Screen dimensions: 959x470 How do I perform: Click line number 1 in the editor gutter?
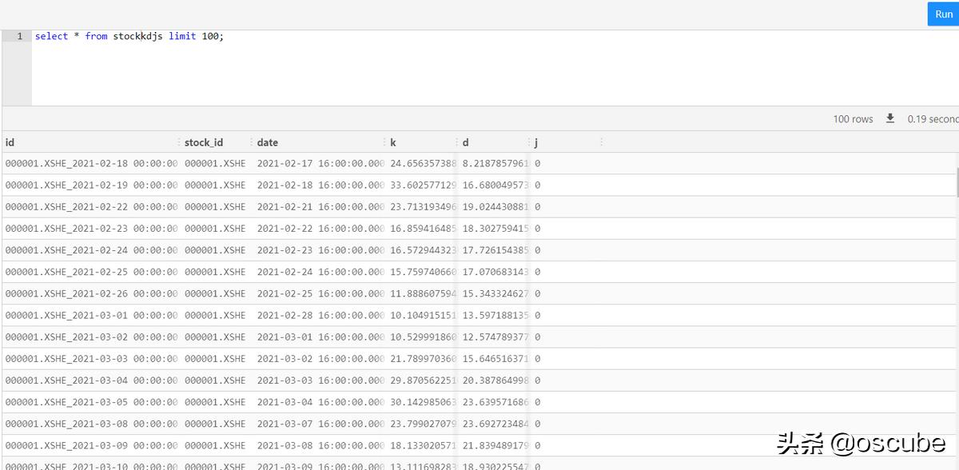tap(19, 37)
